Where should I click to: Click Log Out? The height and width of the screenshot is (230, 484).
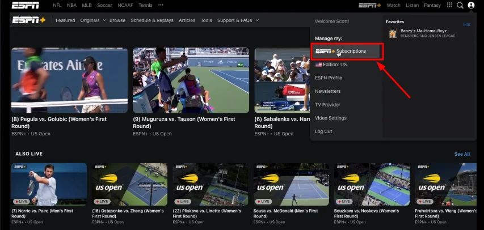[323, 131]
